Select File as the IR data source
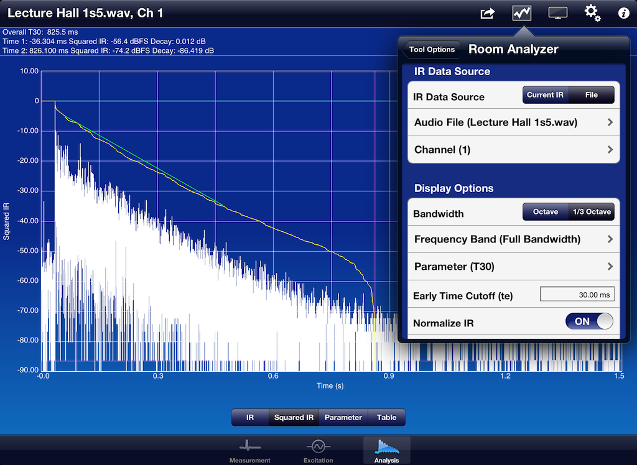 (591, 94)
